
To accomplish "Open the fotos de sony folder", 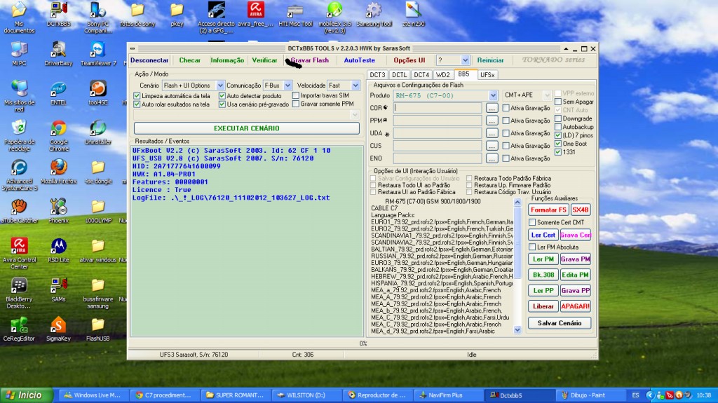I will 137,14.
